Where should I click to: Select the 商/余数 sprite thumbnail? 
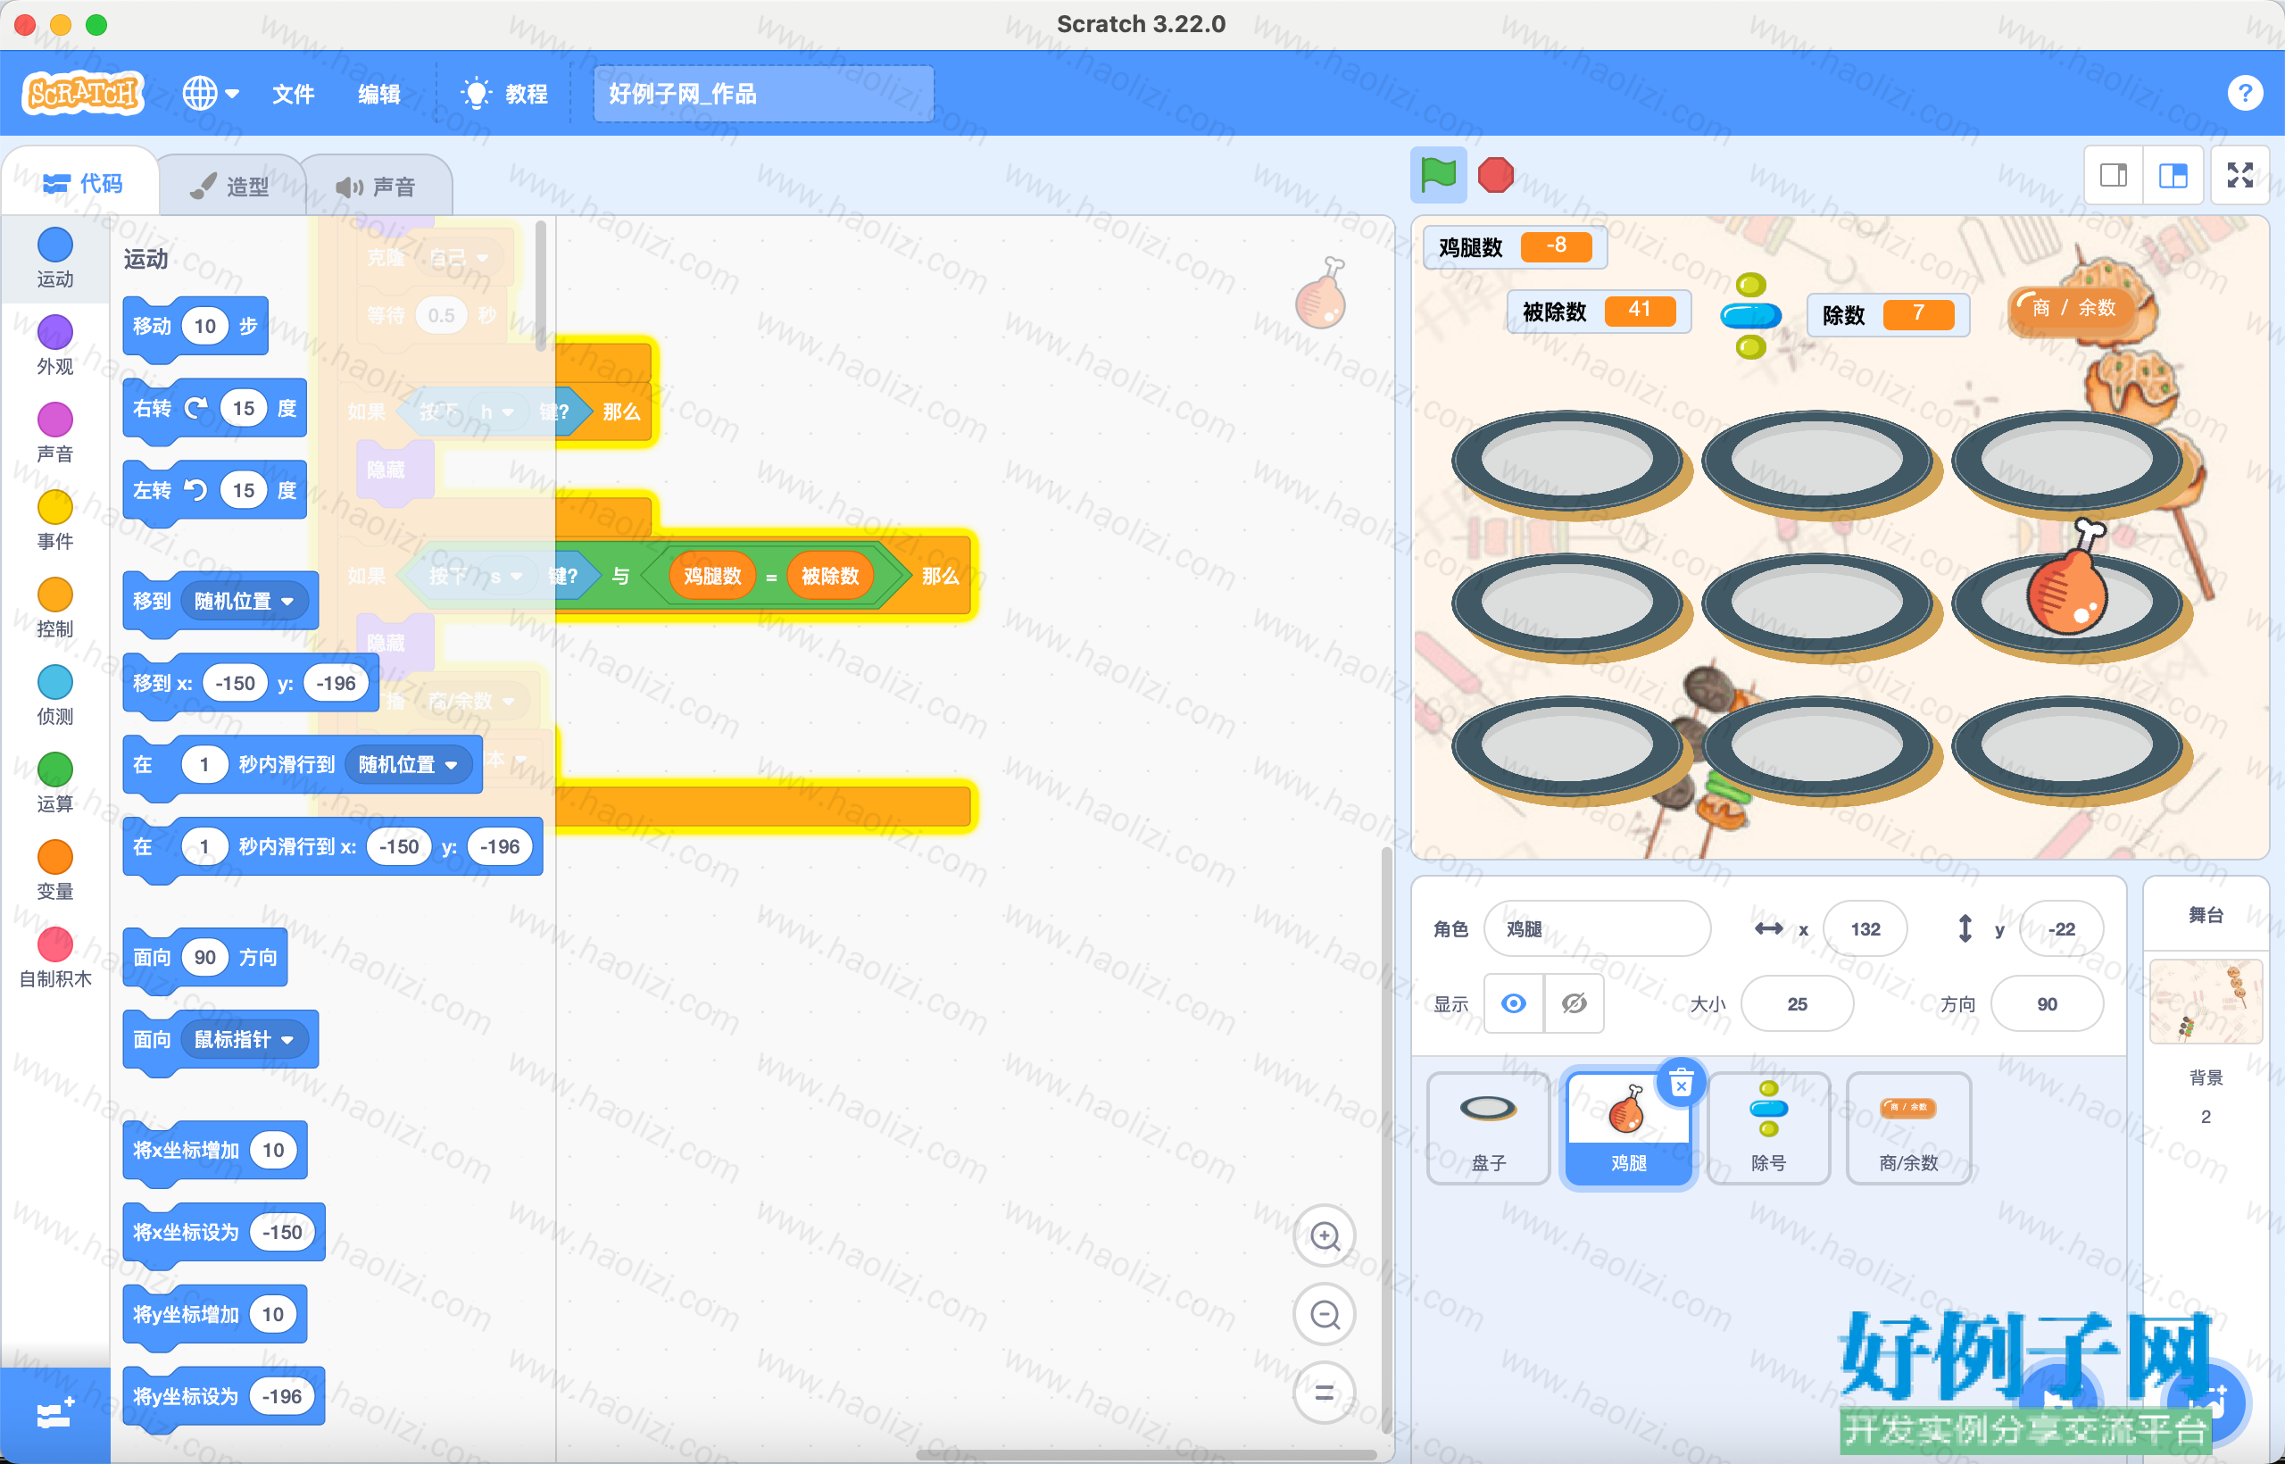click(1907, 1128)
